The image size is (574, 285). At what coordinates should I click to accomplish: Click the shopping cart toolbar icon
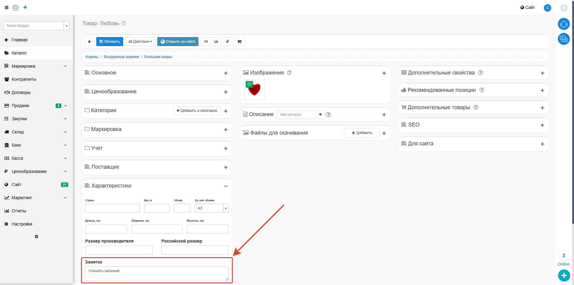click(x=239, y=42)
